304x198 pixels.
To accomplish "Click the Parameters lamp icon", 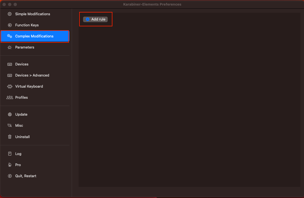I will click(x=9, y=47).
